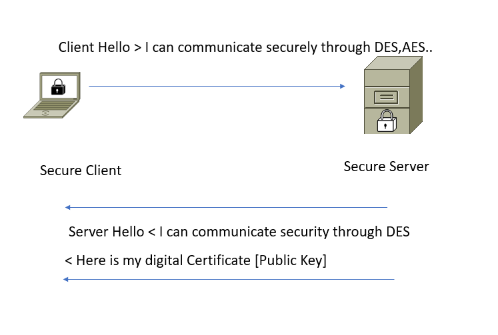Click the secure server tower icon

[393, 95]
